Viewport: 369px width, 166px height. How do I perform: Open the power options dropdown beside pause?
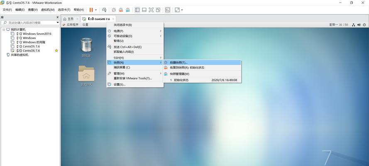(x=96, y=10)
